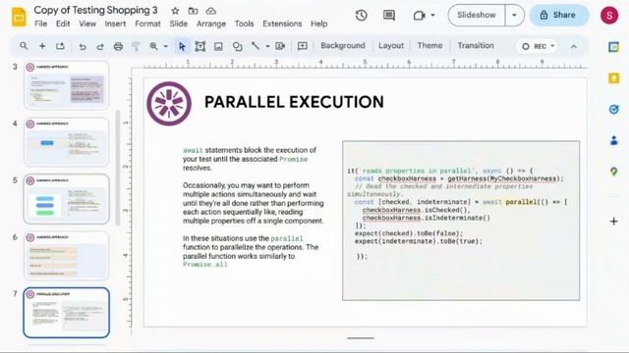Open Contacts side panel icon
Screen dimensions: 629x353
click(613, 140)
